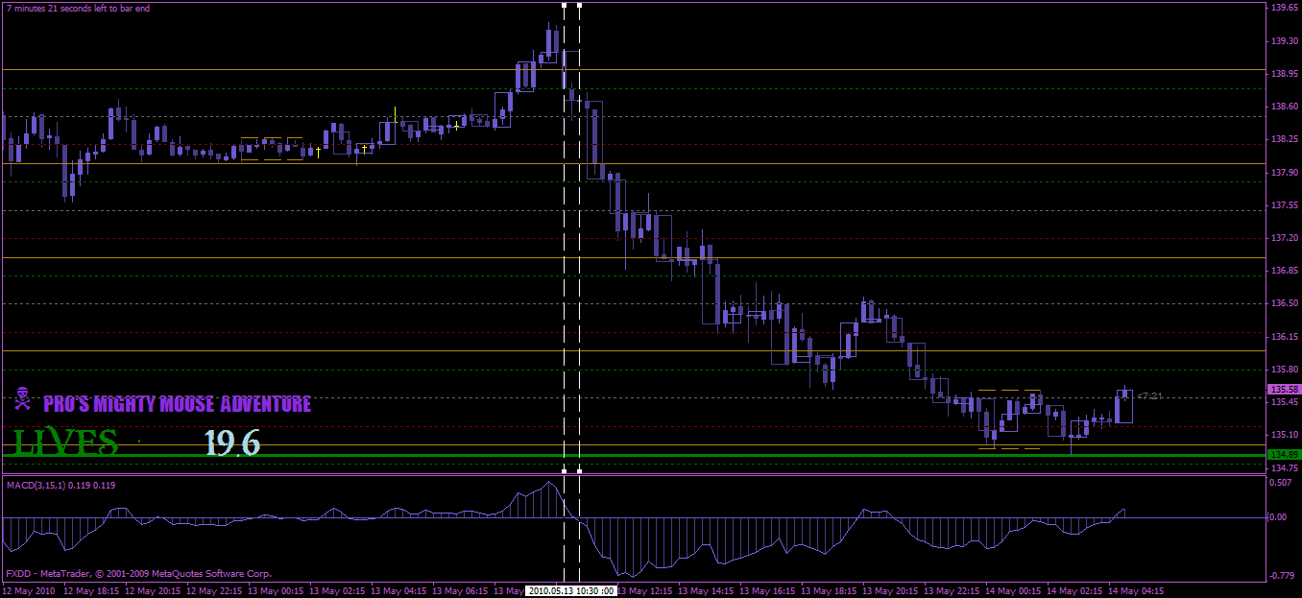1302x598 pixels.
Task: Click price axis label 135.80
Action: click(x=1285, y=370)
